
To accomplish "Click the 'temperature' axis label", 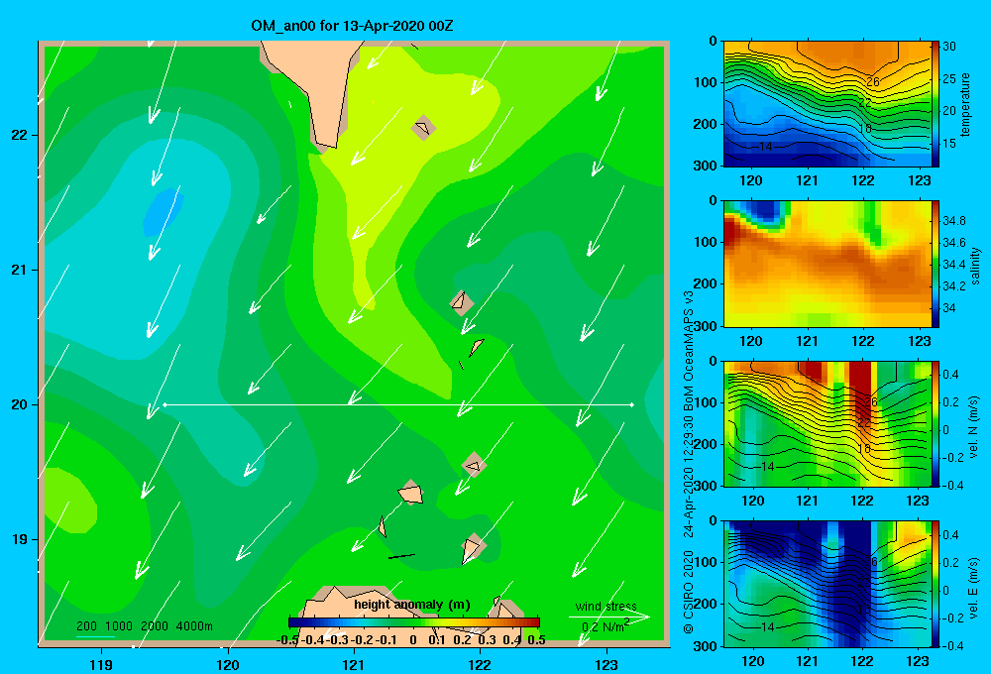I will click(964, 104).
